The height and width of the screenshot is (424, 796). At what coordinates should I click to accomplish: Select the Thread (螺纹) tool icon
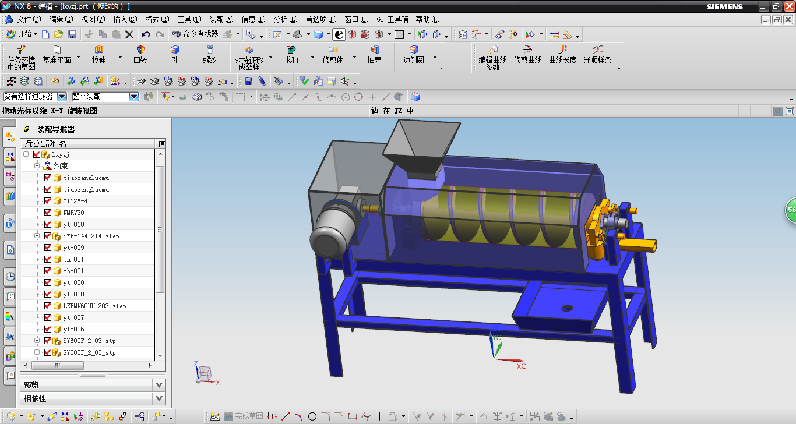(x=210, y=51)
